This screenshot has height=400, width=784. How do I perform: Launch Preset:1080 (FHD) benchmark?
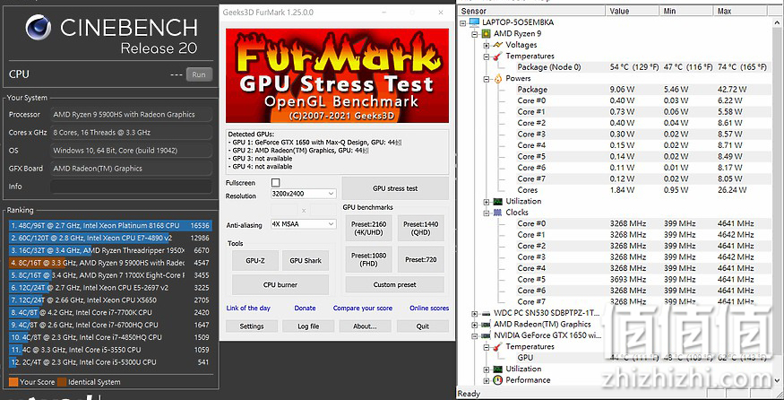(369, 259)
